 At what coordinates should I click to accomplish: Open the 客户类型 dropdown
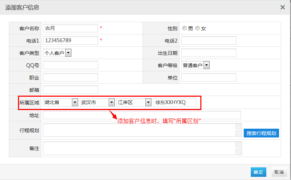(68, 53)
